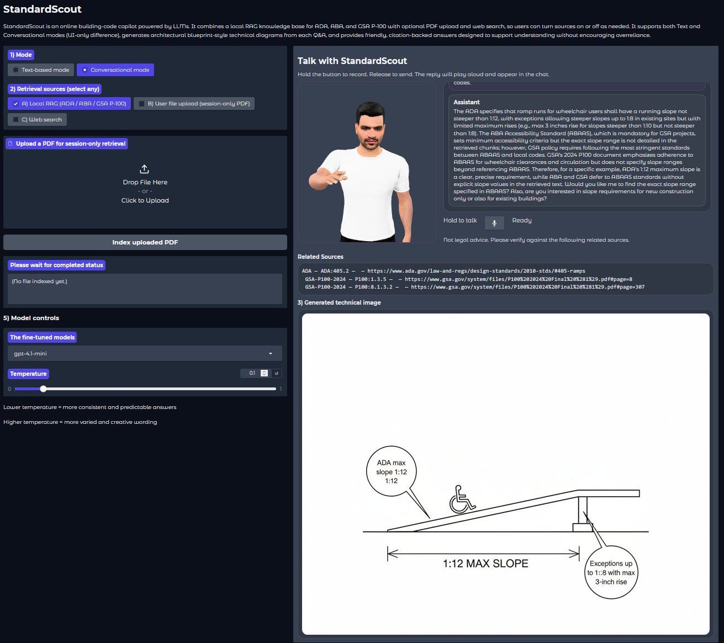Image resolution: width=724 pixels, height=643 pixels.
Task: Click the temperature value input field
Action: pos(252,373)
